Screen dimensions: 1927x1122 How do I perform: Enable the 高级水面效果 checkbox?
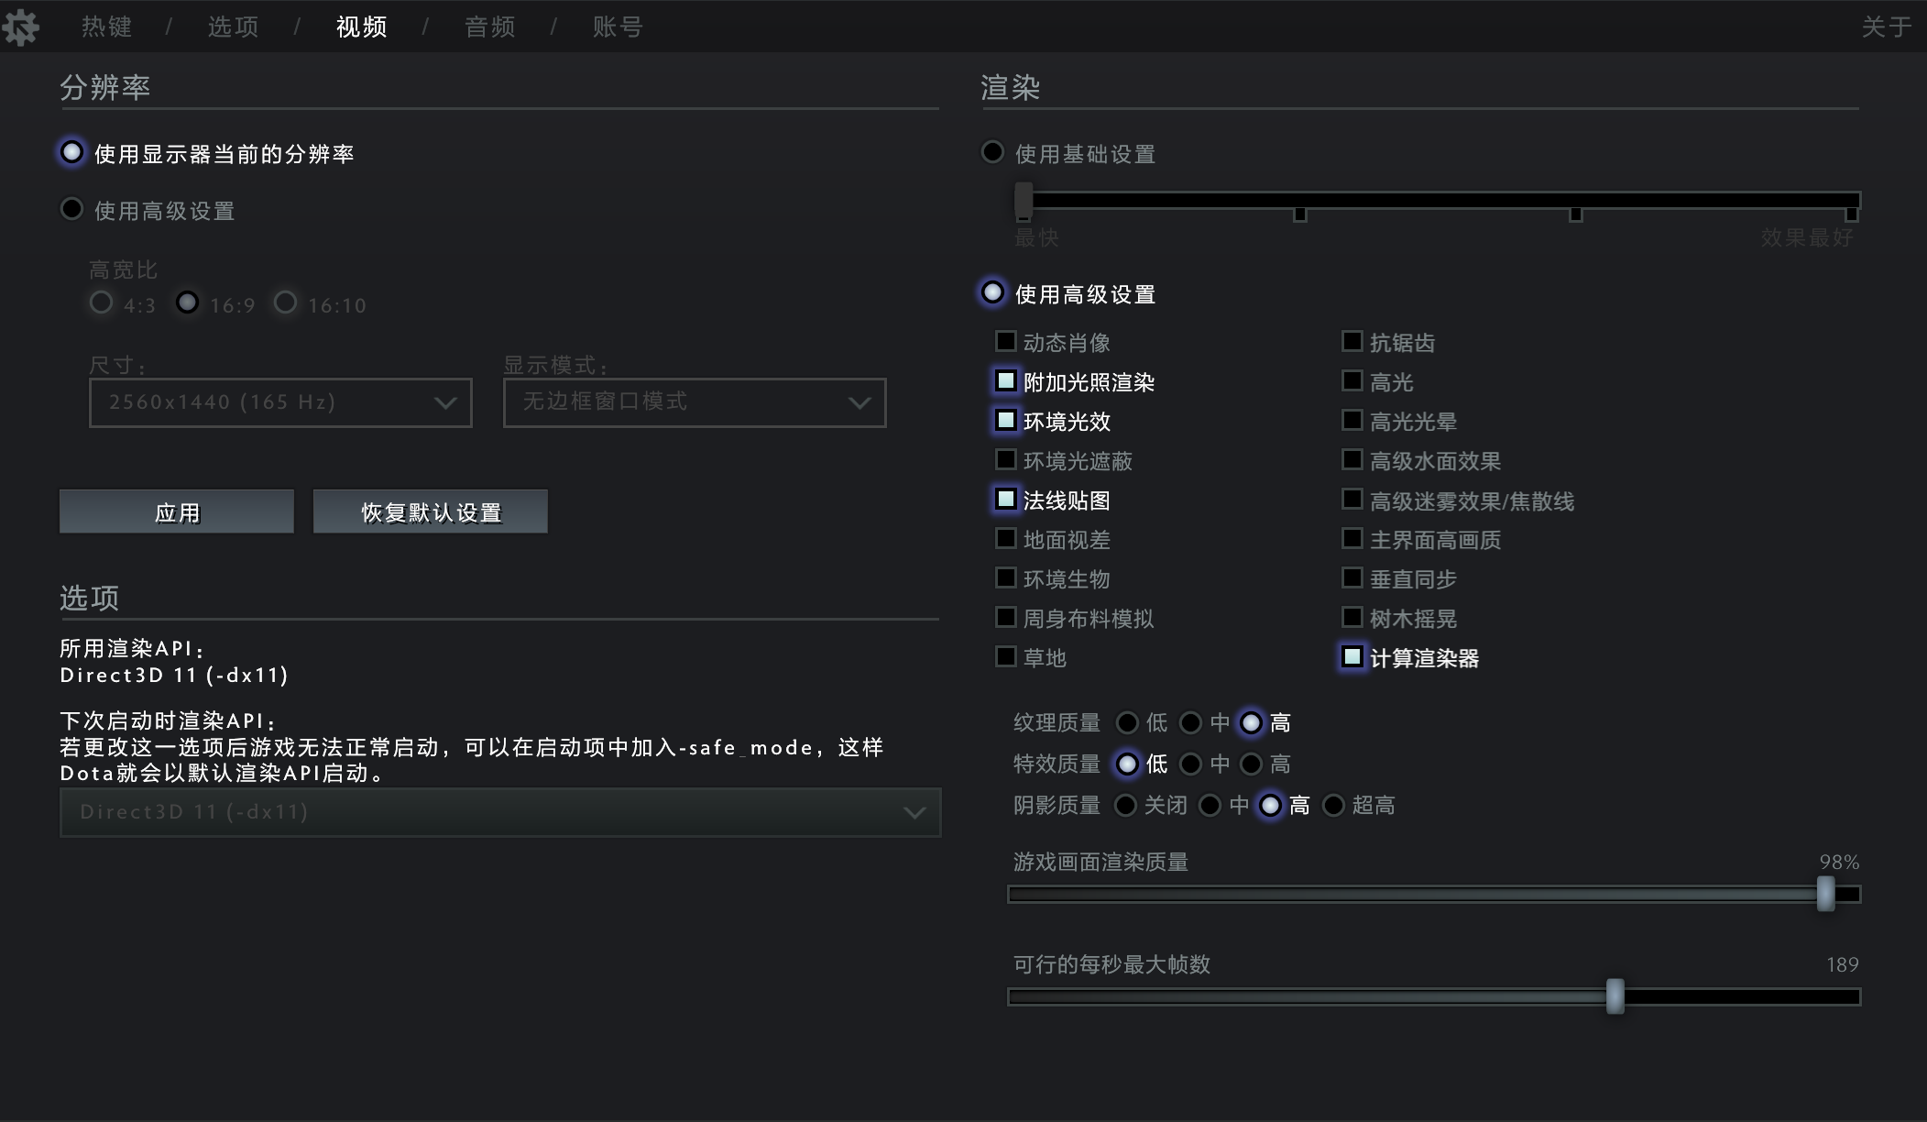point(1352,459)
